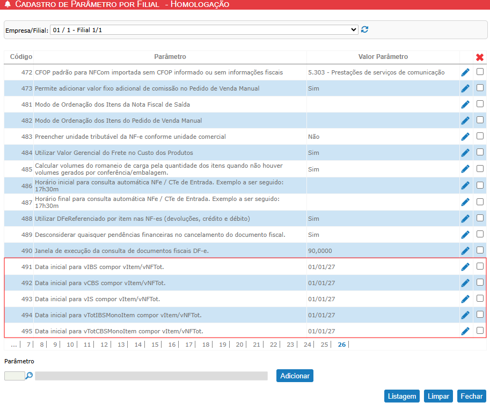Edit parameter 487 Horário final consulta
This screenshot has width=490, height=403.
(465, 202)
